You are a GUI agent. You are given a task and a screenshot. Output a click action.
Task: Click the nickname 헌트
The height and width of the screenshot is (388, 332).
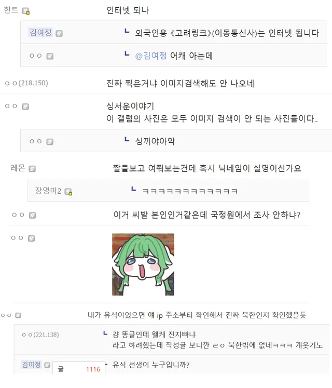(x=11, y=10)
